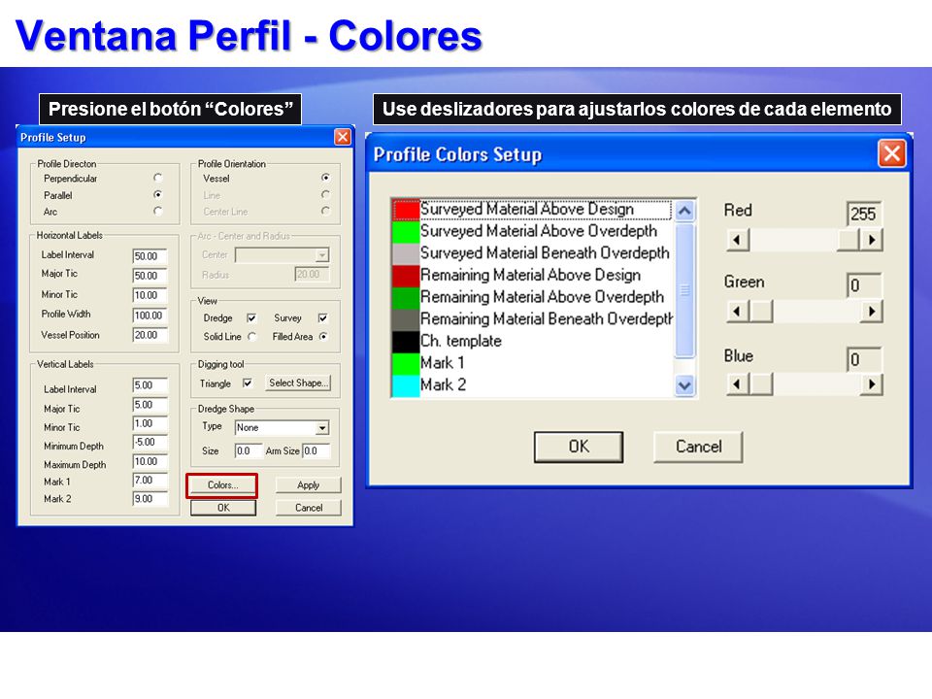Confirm Profile Setup with OK
The width and height of the screenshot is (932, 699).
click(223, 508)
